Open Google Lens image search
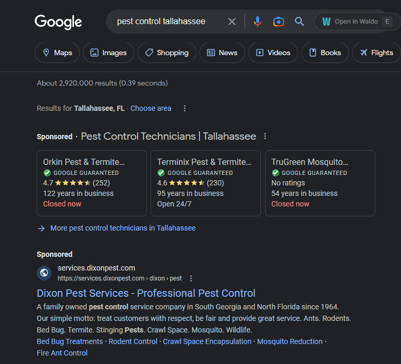The height and width of the screenshot is (364, 401). coord(279,22)
